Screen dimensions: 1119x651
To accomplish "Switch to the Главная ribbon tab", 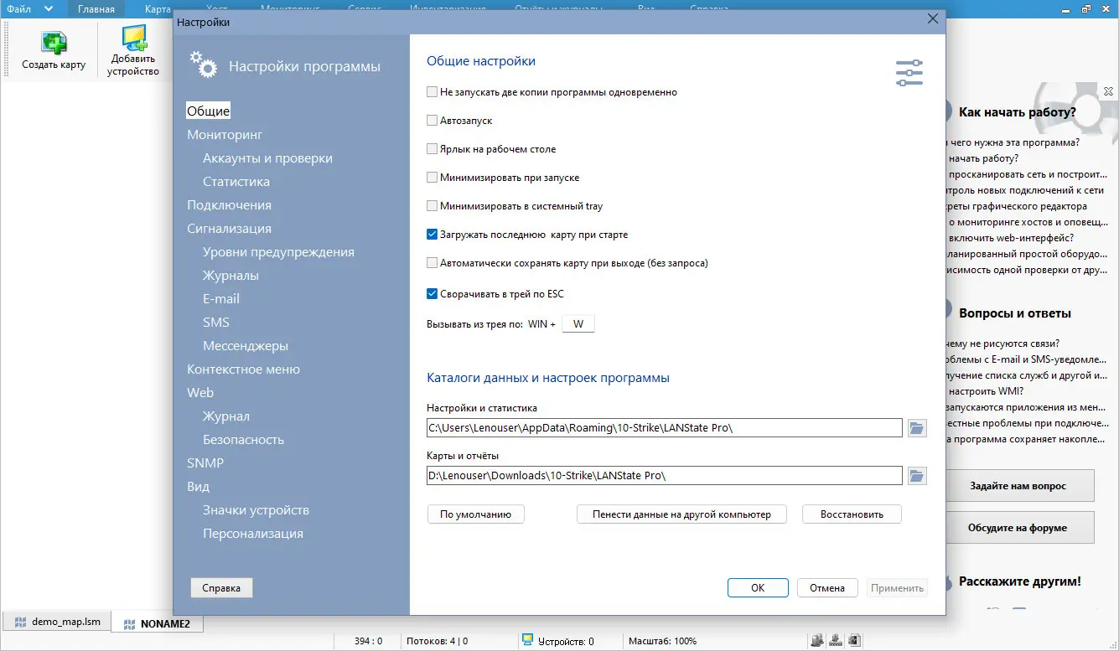I will point(96,9).
